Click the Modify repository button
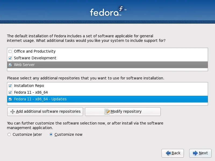Screen dimensions: 215x161 (123, 112)
